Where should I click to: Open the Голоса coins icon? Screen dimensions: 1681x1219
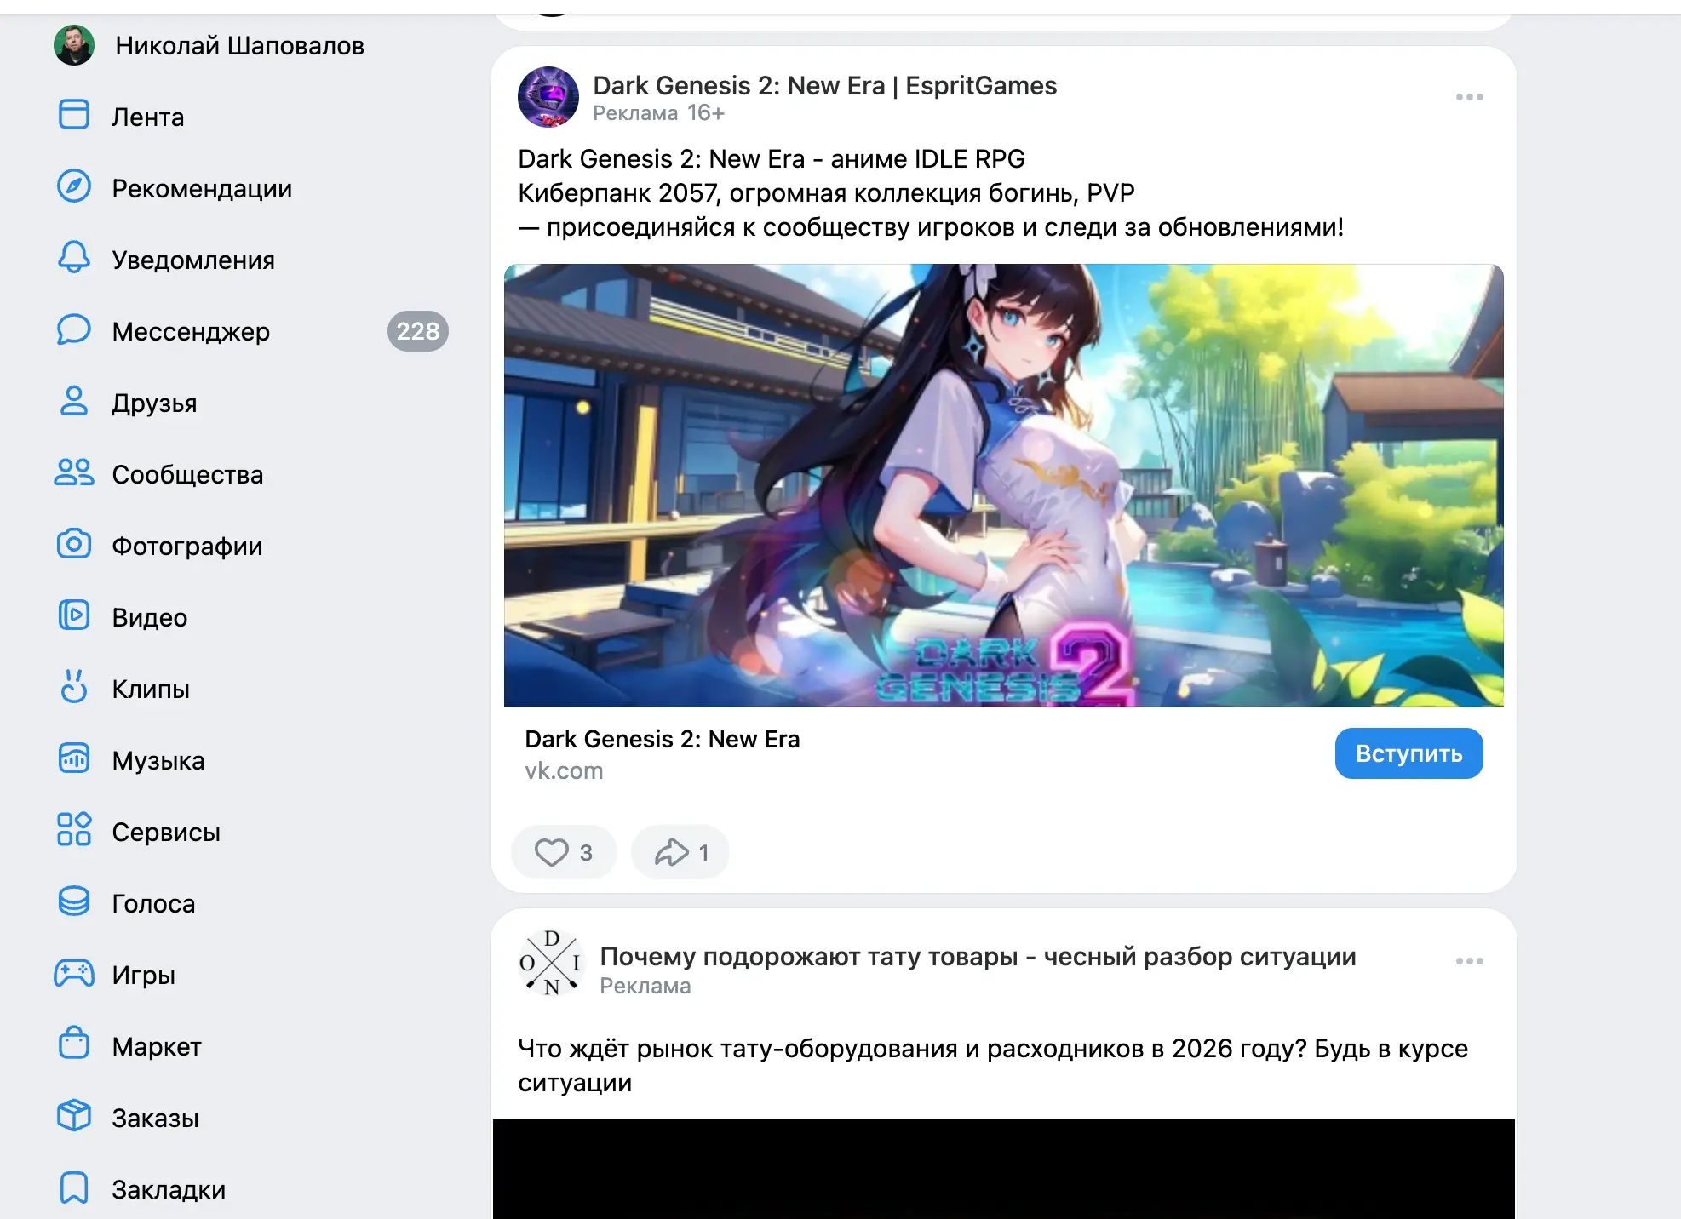pos(74,901)
